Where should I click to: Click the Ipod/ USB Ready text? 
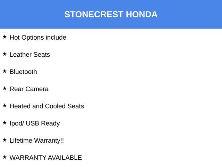pyautogui.click(x=35, y=124)
